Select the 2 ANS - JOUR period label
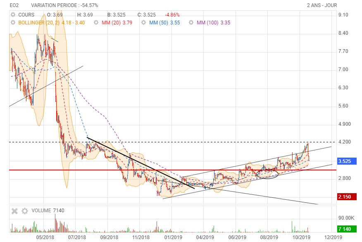 [x=322, y=5]
